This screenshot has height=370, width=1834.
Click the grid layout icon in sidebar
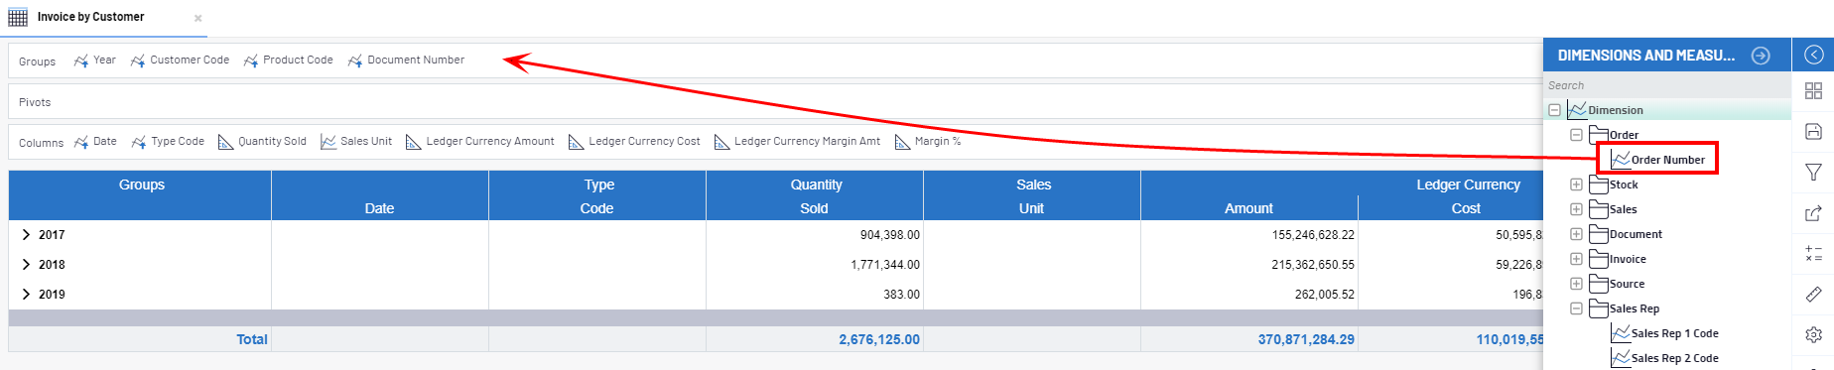tap(1813, 91)
